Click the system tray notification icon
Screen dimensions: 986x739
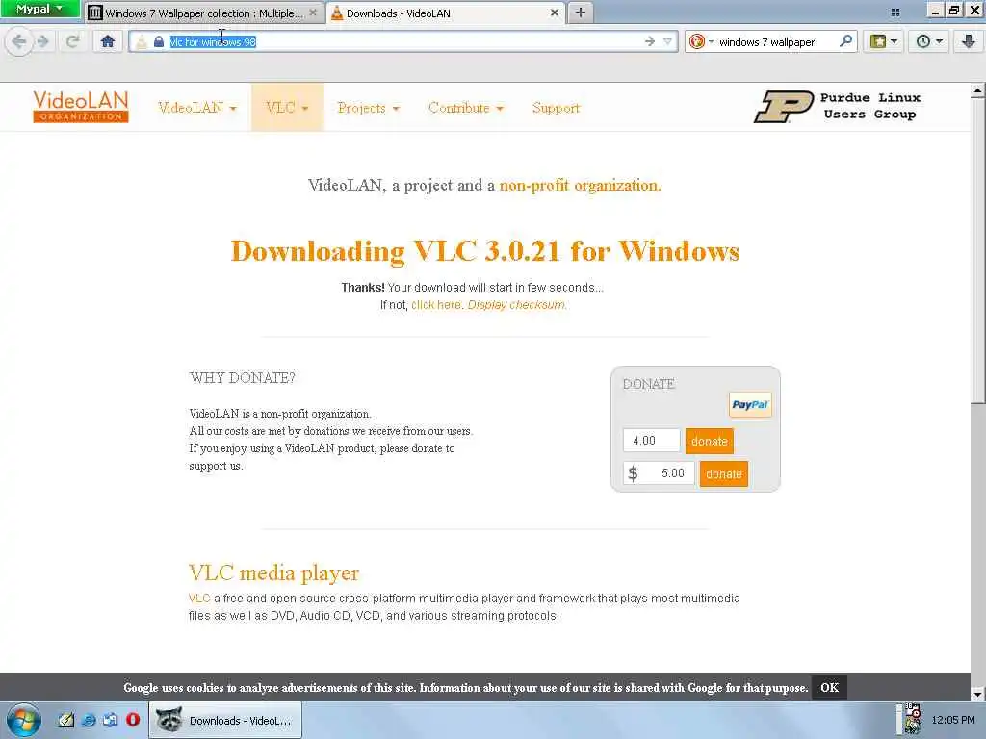click(x=913, y=719)
